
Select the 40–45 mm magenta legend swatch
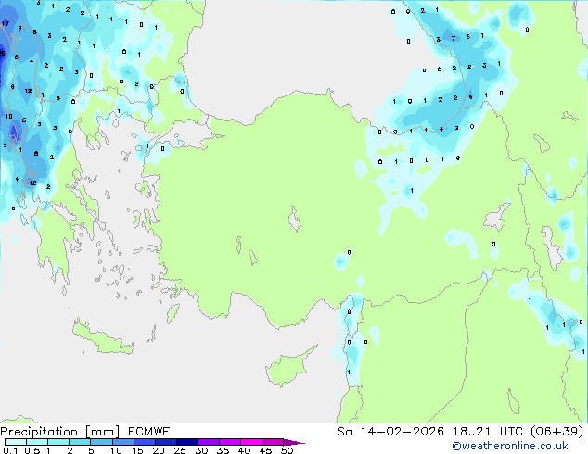[x=251, y=442]
